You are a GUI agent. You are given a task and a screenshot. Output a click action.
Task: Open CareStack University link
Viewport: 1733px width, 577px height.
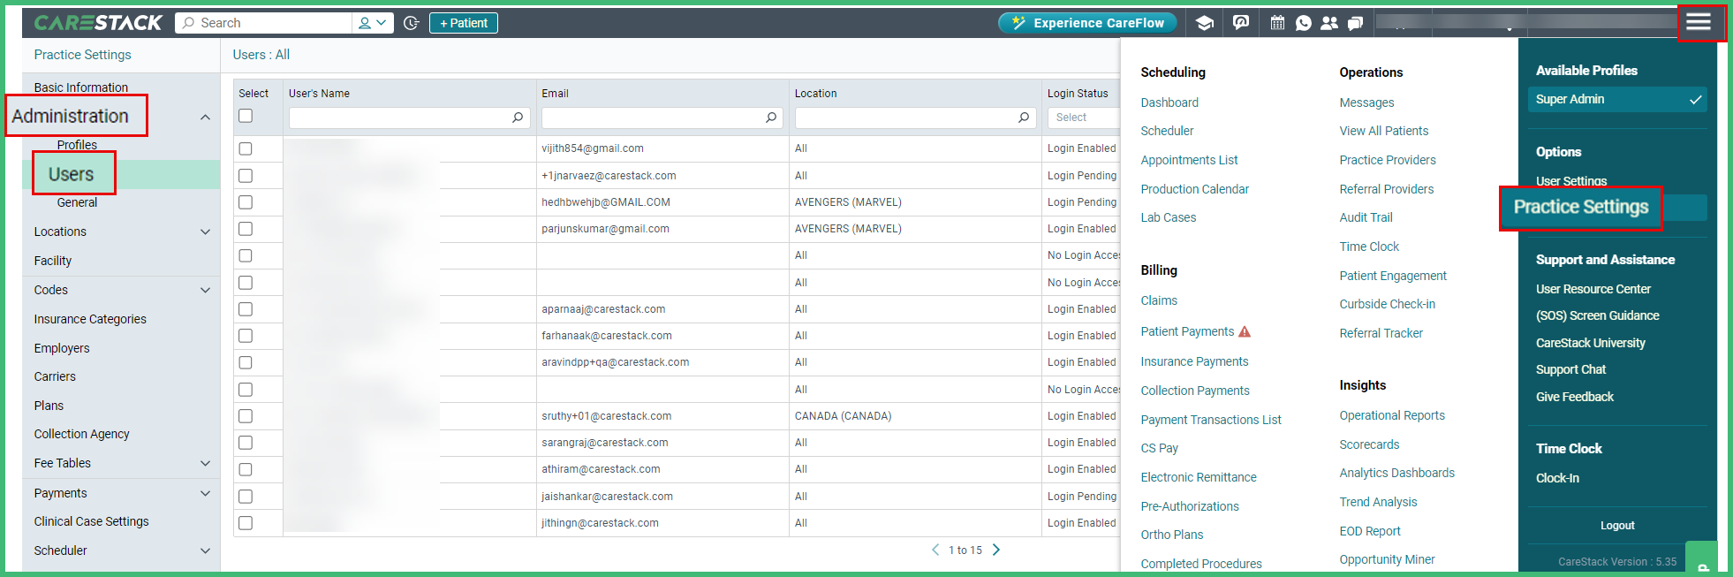pyautogui.click(x=1591, y=343)
